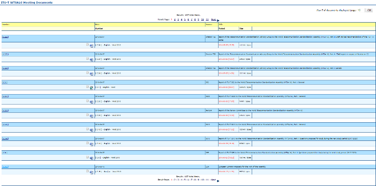Check the box for the European Common Proposals document

click(87, 171)
